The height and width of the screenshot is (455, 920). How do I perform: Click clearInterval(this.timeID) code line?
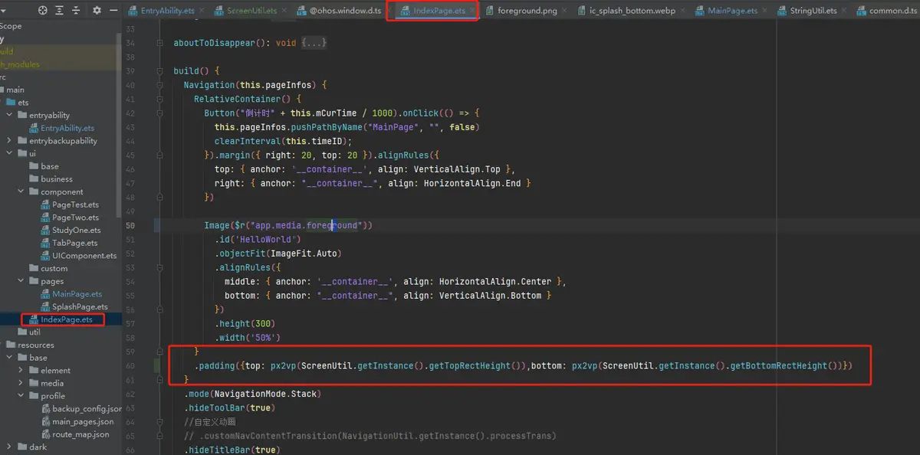click(283, 141)
